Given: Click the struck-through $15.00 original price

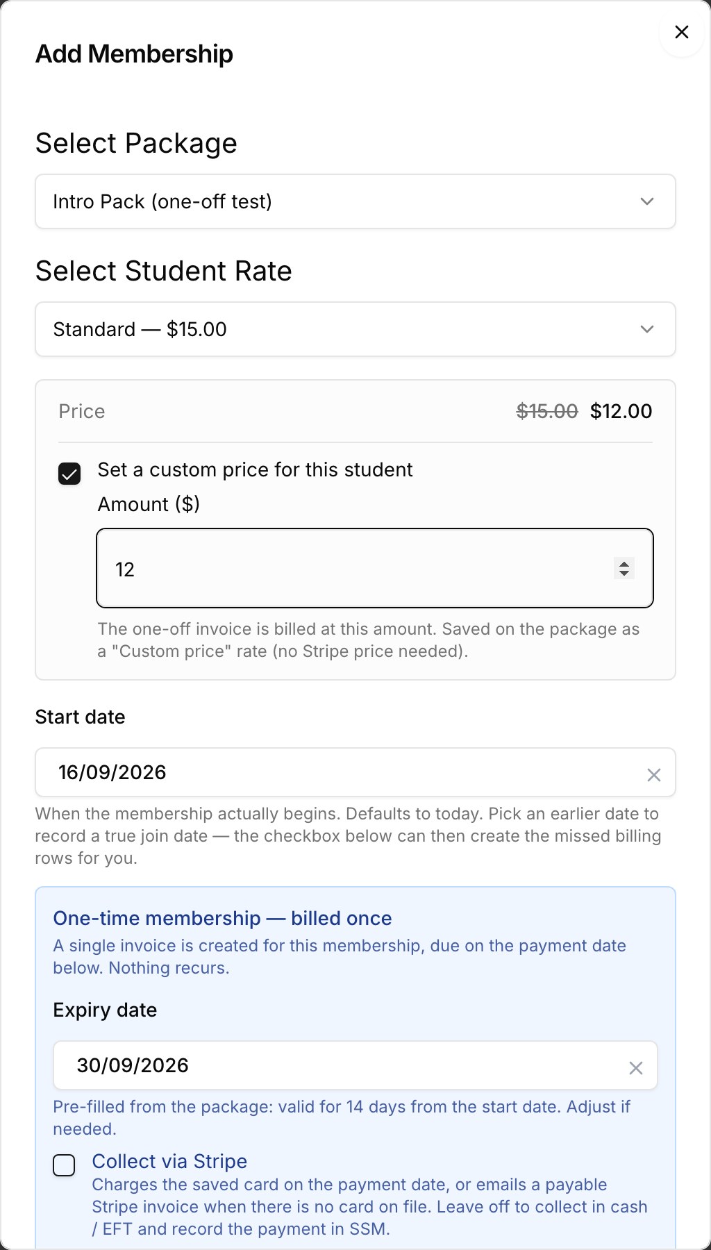Looking at the screenshot, I should (x=547, y=411).
